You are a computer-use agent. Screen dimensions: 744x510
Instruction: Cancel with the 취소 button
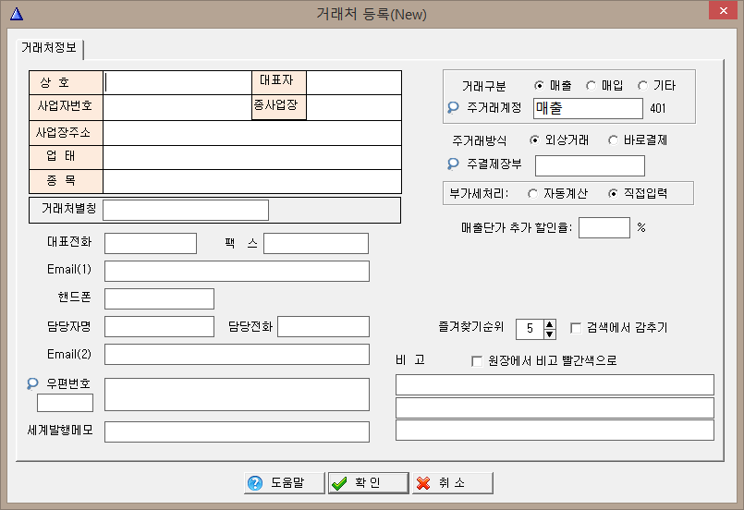pyautogui.click(x=453, y=483)
